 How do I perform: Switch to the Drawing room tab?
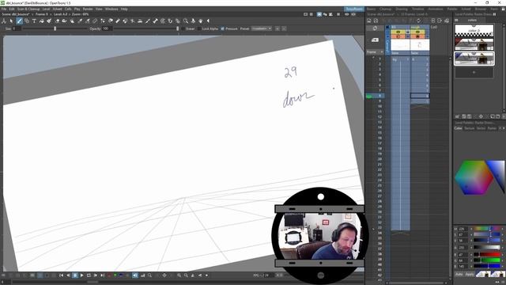click(x=402, y=9)
